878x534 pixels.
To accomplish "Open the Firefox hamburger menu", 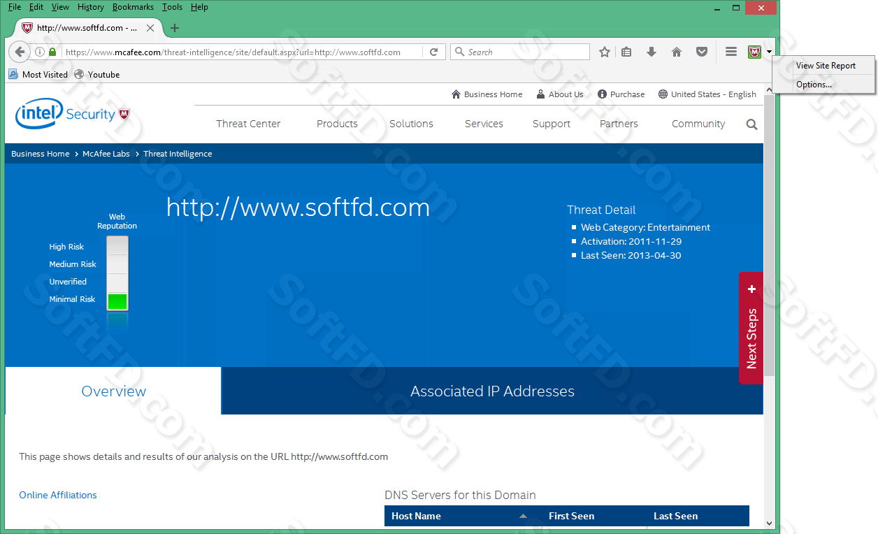I will (x=731, y=52).
